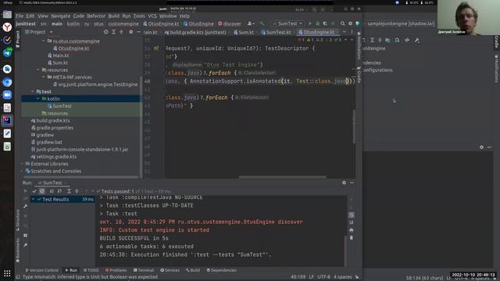Click the IntelliJ IDEA icon in Ubuntu dock
500x281 pixels.
coord(7,120)
